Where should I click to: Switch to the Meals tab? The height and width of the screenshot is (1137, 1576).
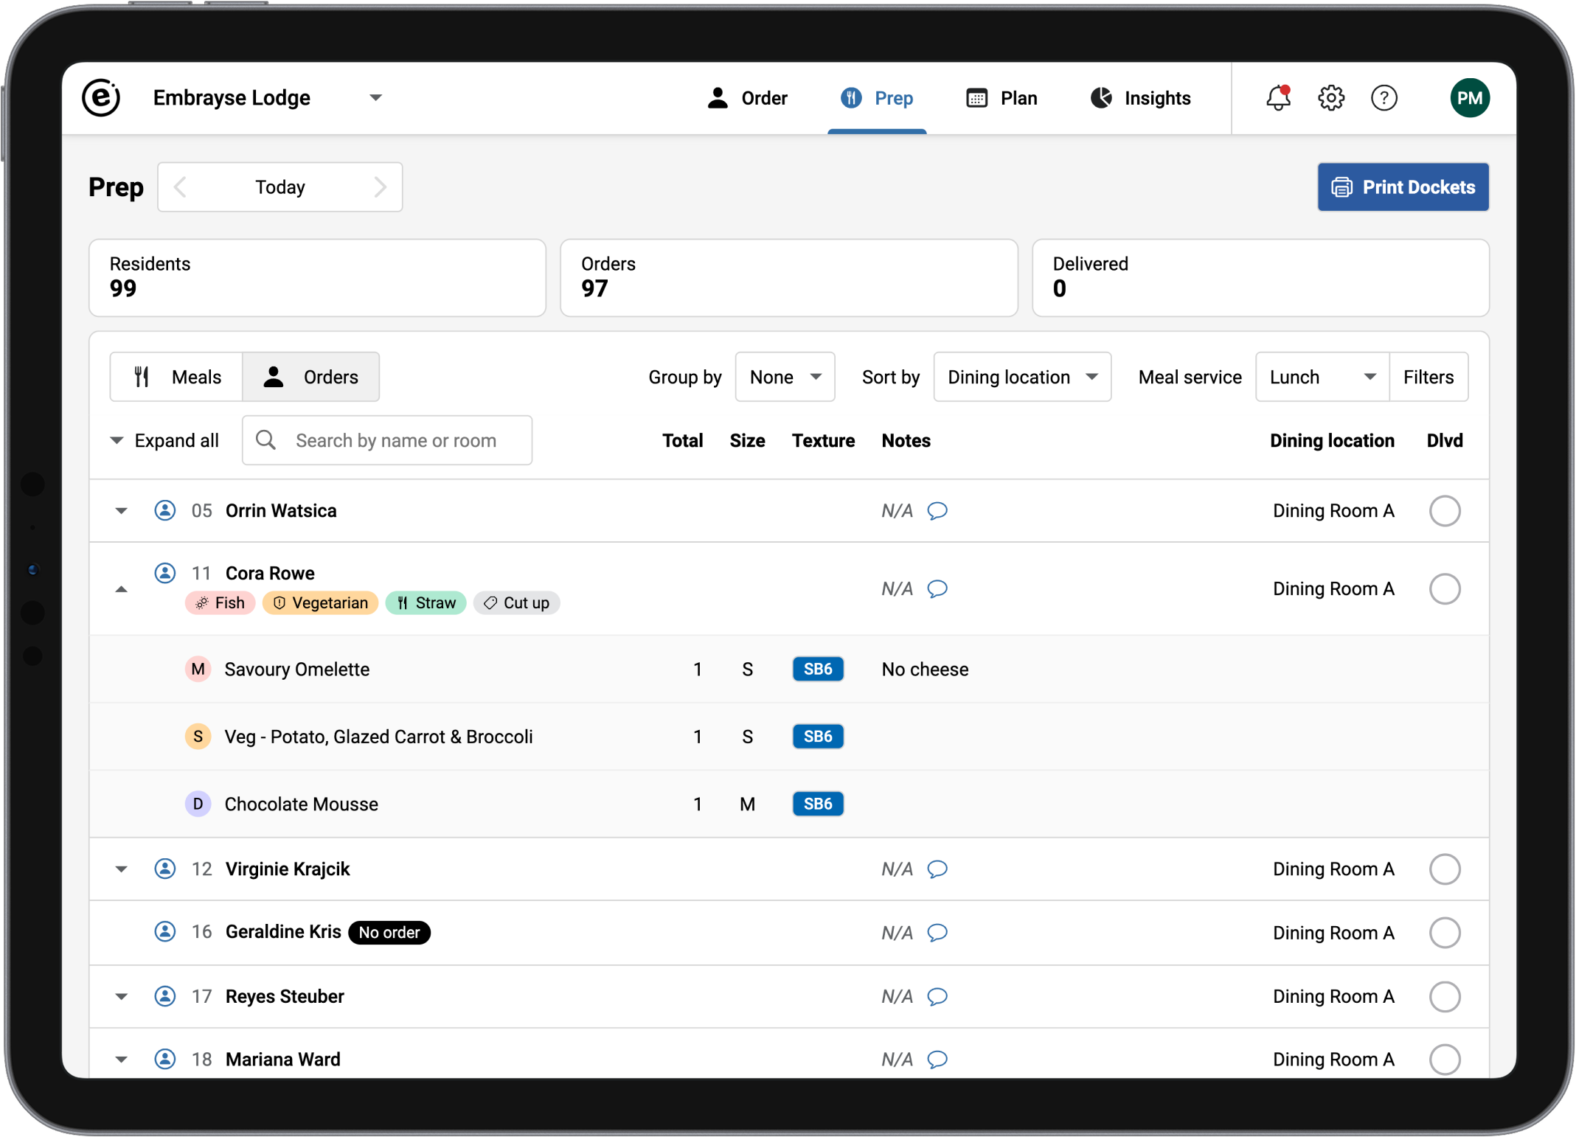point(177,378)
